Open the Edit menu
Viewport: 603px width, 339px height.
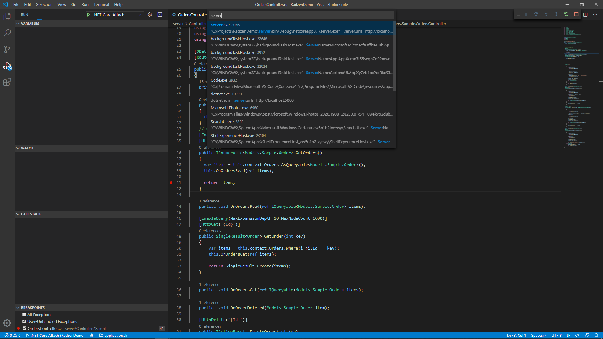click(x=28, y=4)
